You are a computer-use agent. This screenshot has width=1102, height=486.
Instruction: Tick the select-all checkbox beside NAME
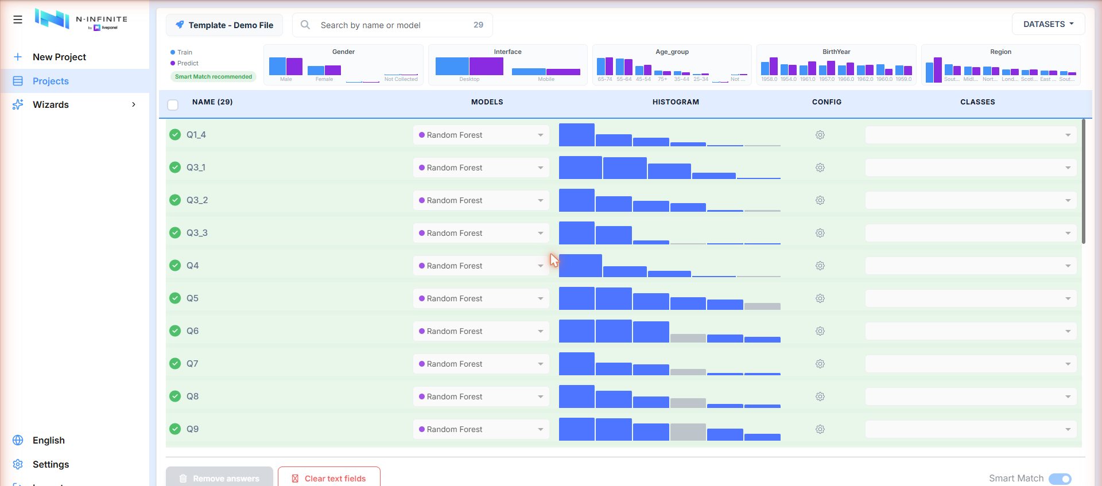(173, 104)
